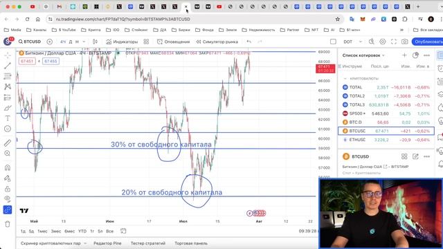
Task: Open Оповещения alerts creation
Action: 173,41
